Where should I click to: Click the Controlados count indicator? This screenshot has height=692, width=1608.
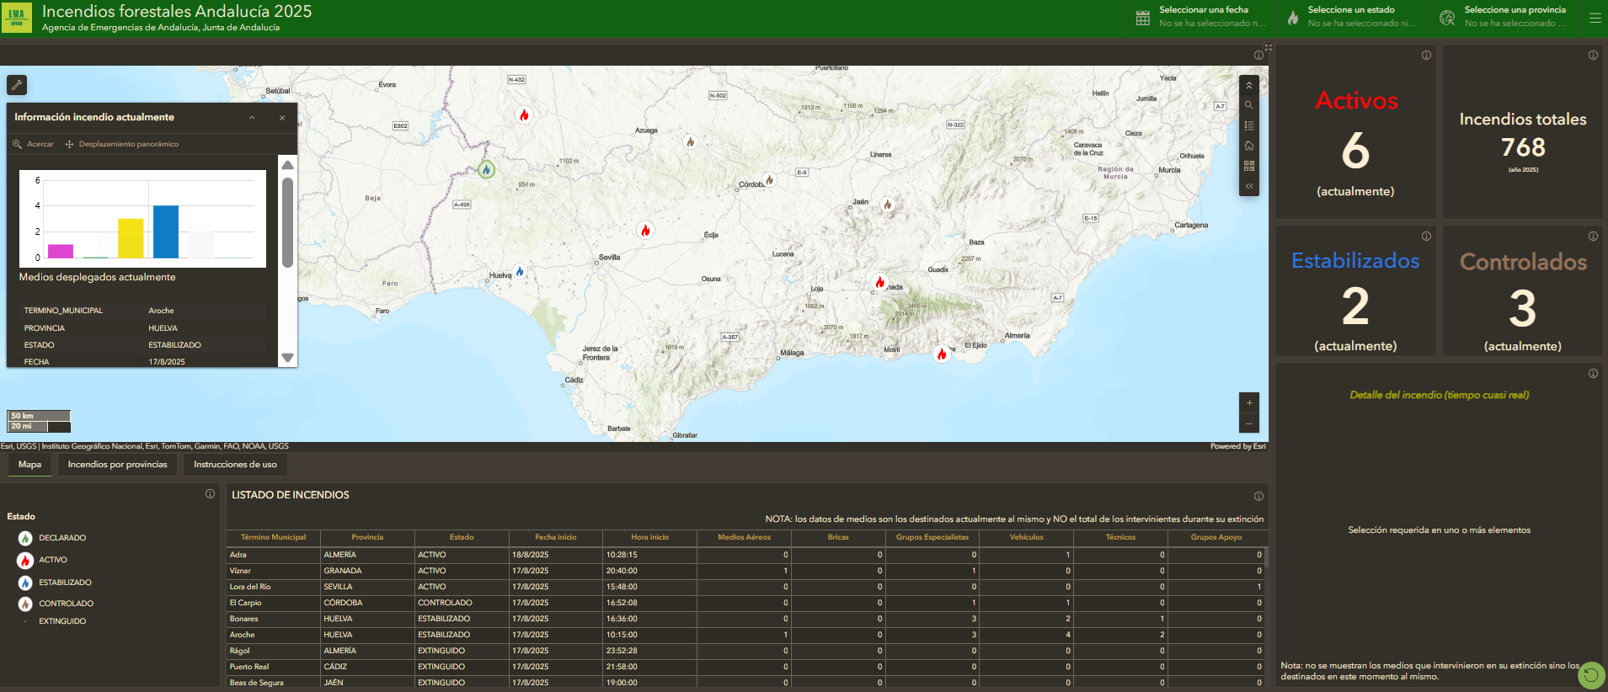[1523, 308]
